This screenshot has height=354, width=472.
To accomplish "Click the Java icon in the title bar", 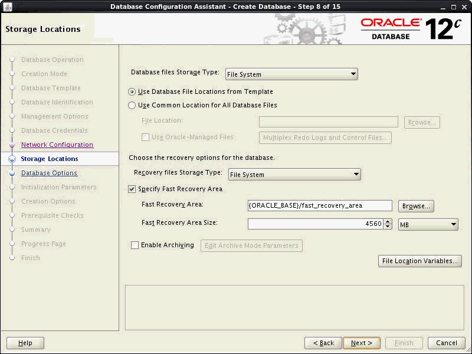I will 8,6.
